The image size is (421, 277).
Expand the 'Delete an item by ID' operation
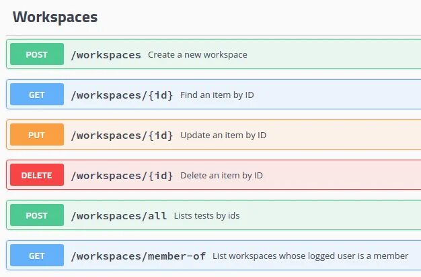pos(221,176)
